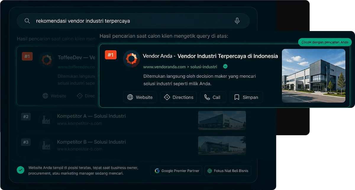Click the Google Premier Partner badge
The image size is (355, 190).
coord(176,171)
